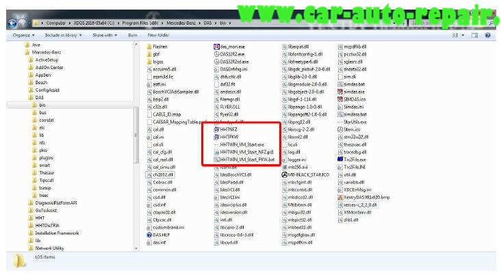Viewport: 501px width, 275px height.
Task: Open the view options dropdown arrow
Action: (463, 35)
